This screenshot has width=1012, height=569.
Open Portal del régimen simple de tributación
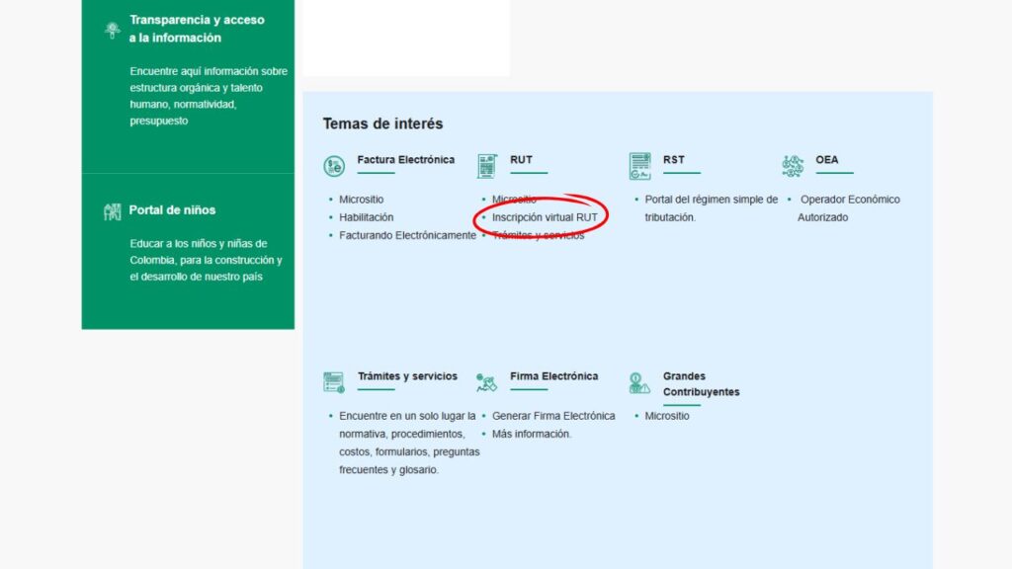pyautogui.click(x=711, y=200)
